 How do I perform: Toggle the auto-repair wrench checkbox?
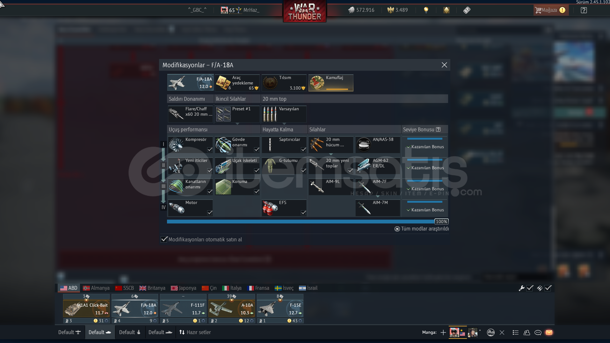pyautogui.click(x=530, y=288)
